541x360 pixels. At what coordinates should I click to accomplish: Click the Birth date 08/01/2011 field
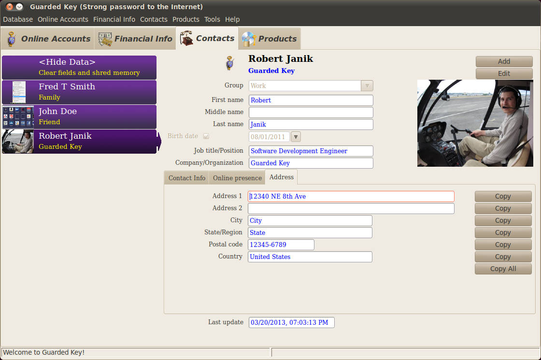(269, 137)
